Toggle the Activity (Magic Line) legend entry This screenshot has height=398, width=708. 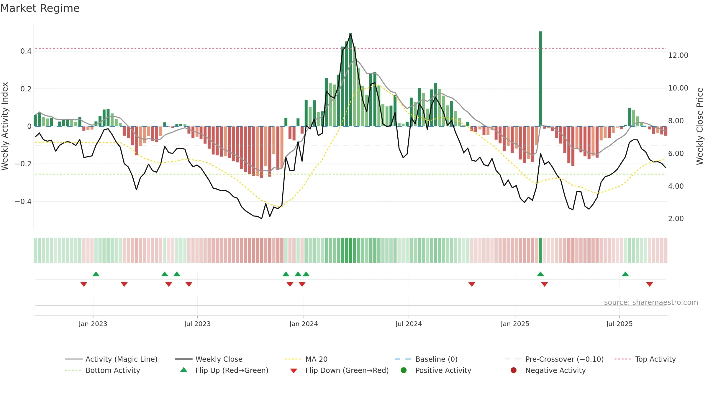[x=111, y=359]
